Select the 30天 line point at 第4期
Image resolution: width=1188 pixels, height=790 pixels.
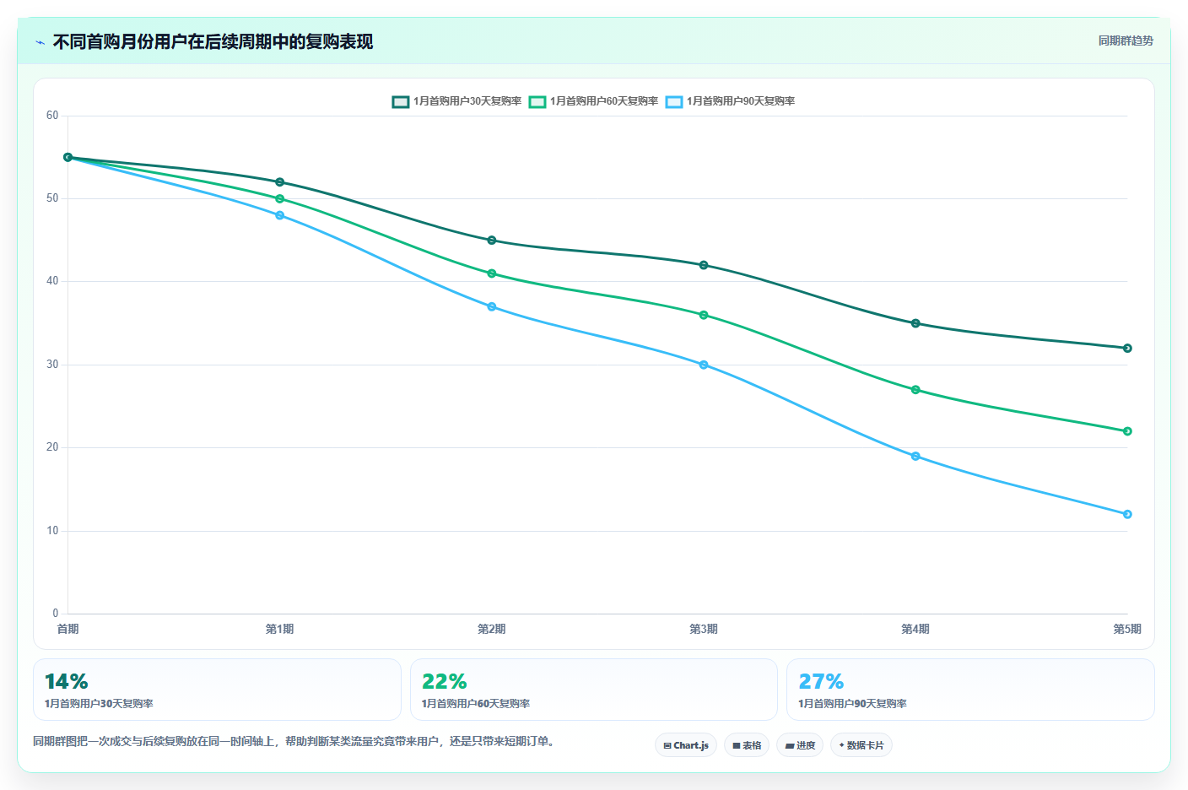pos(915,323)
